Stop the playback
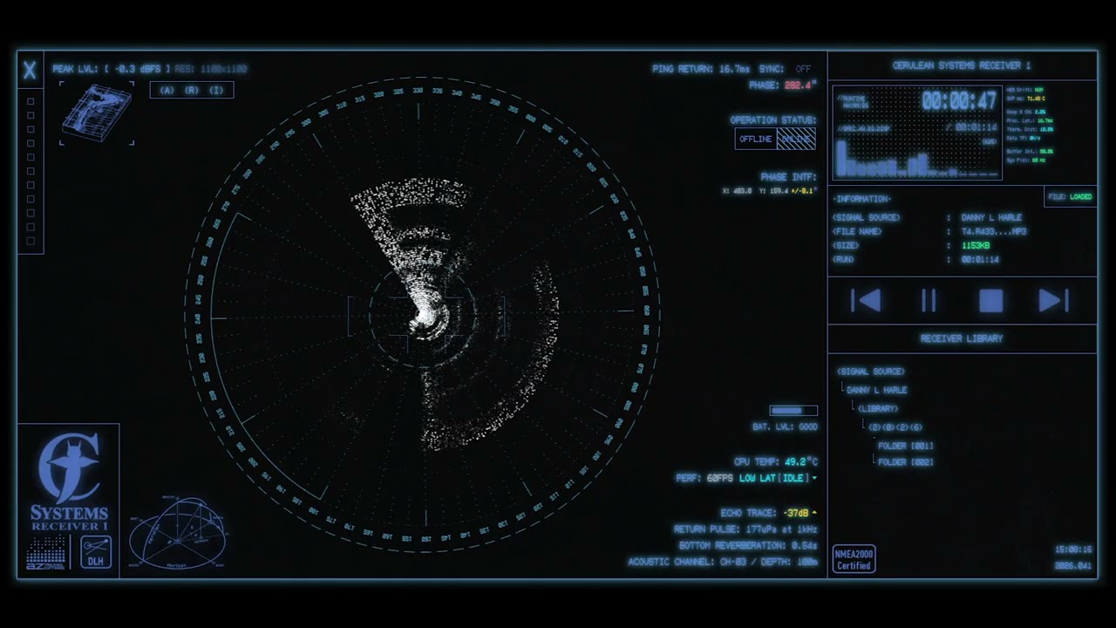 [x=991, y=301]
